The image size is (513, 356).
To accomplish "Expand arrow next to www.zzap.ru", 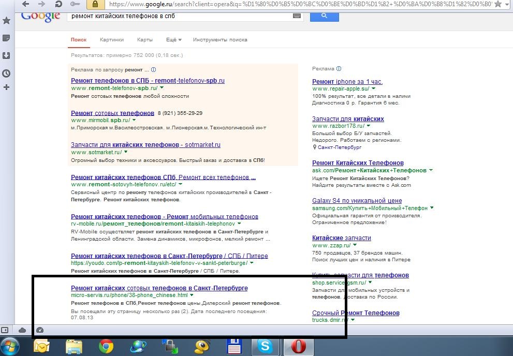I will pos(355,245).
